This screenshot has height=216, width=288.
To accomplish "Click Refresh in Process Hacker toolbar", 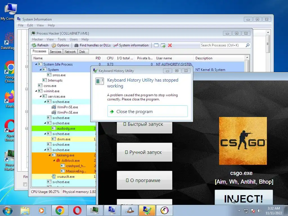I will pos(40,45).
